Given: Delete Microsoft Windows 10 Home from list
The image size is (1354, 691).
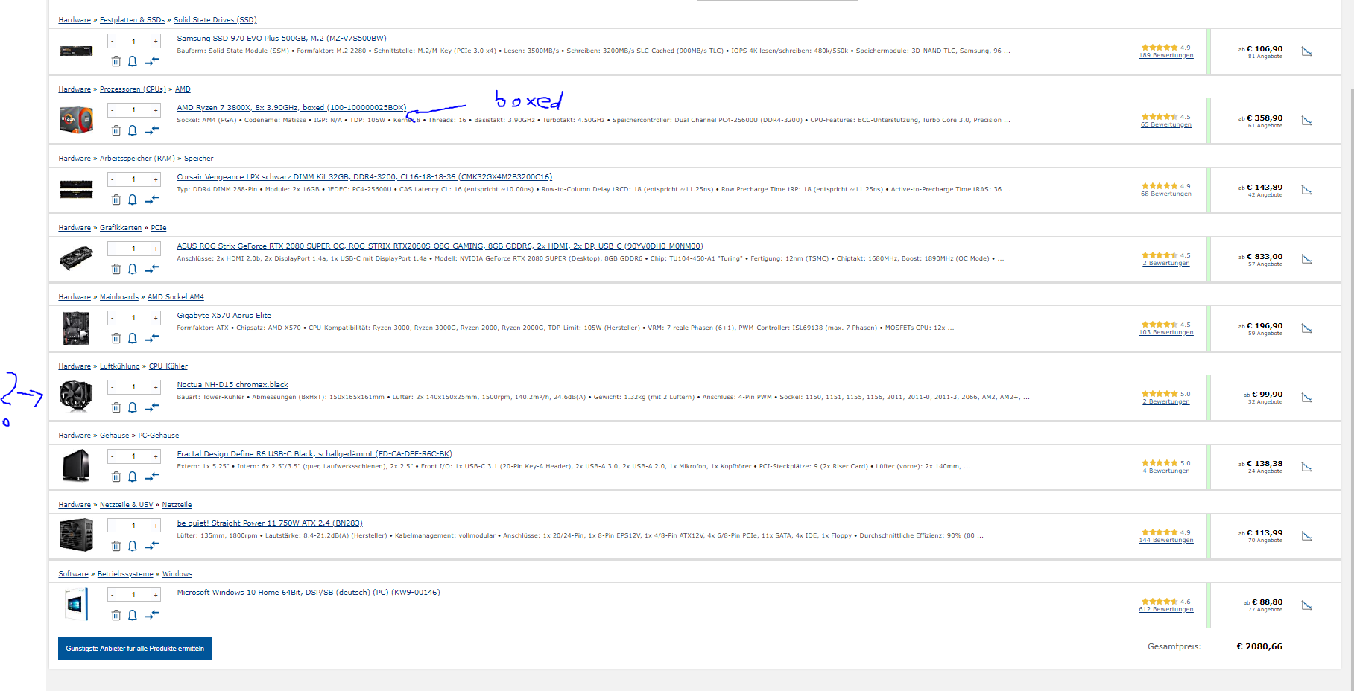Looking at the screenshot, I should click(x=116, y=615).
